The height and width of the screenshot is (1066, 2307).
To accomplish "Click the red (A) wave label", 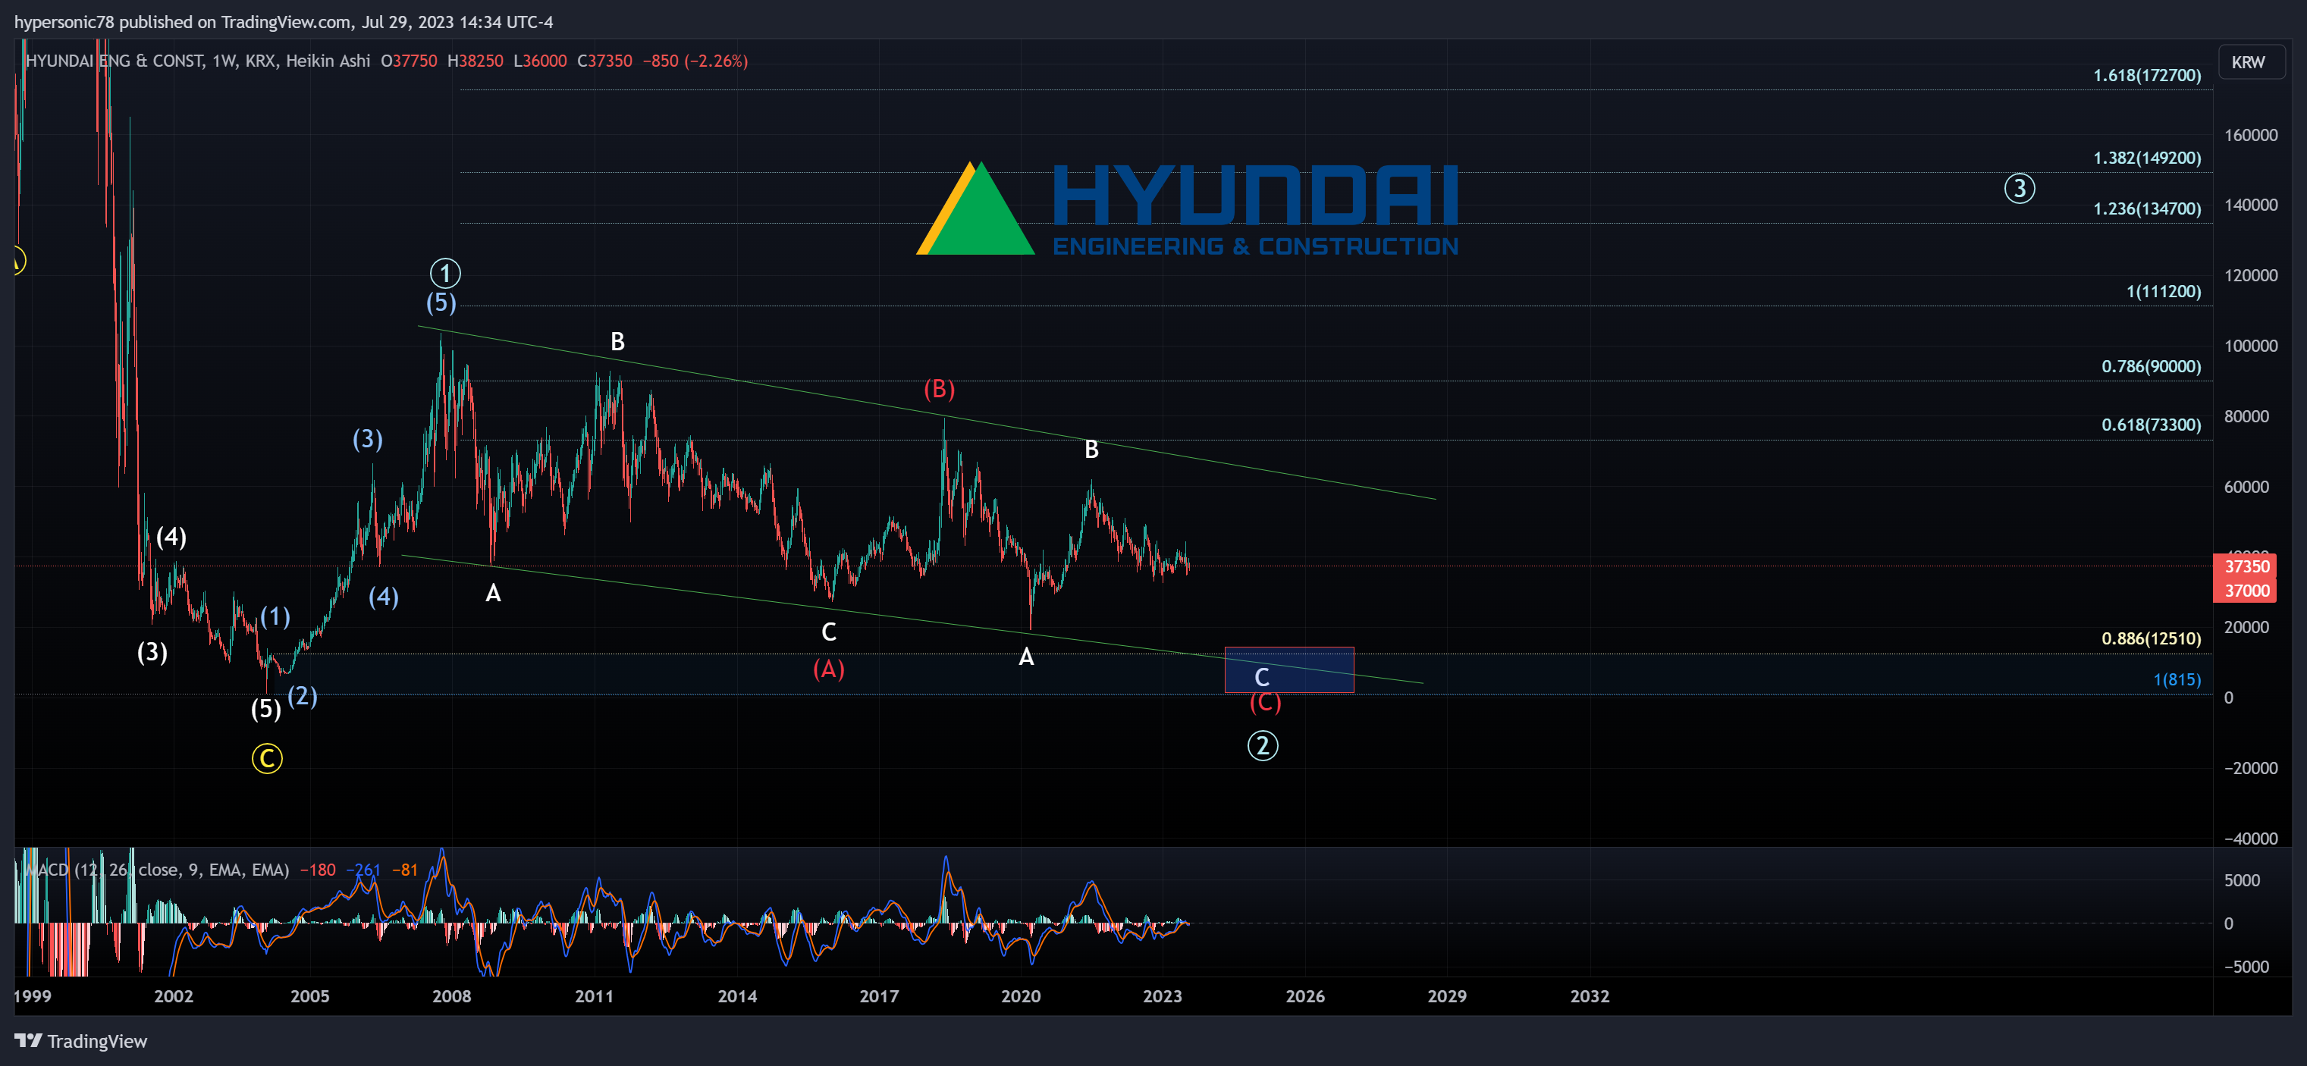I will (828, 669).
